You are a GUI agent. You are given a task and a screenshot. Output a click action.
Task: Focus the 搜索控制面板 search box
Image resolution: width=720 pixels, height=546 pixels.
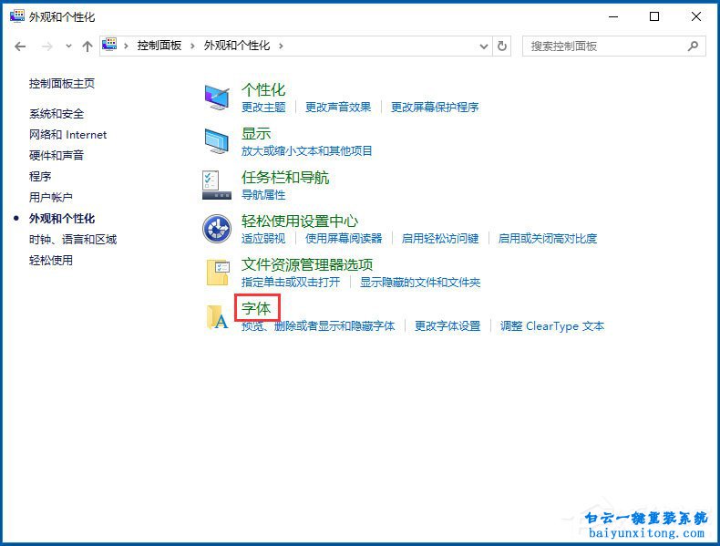pyautogui.click(x=614, y=46)
